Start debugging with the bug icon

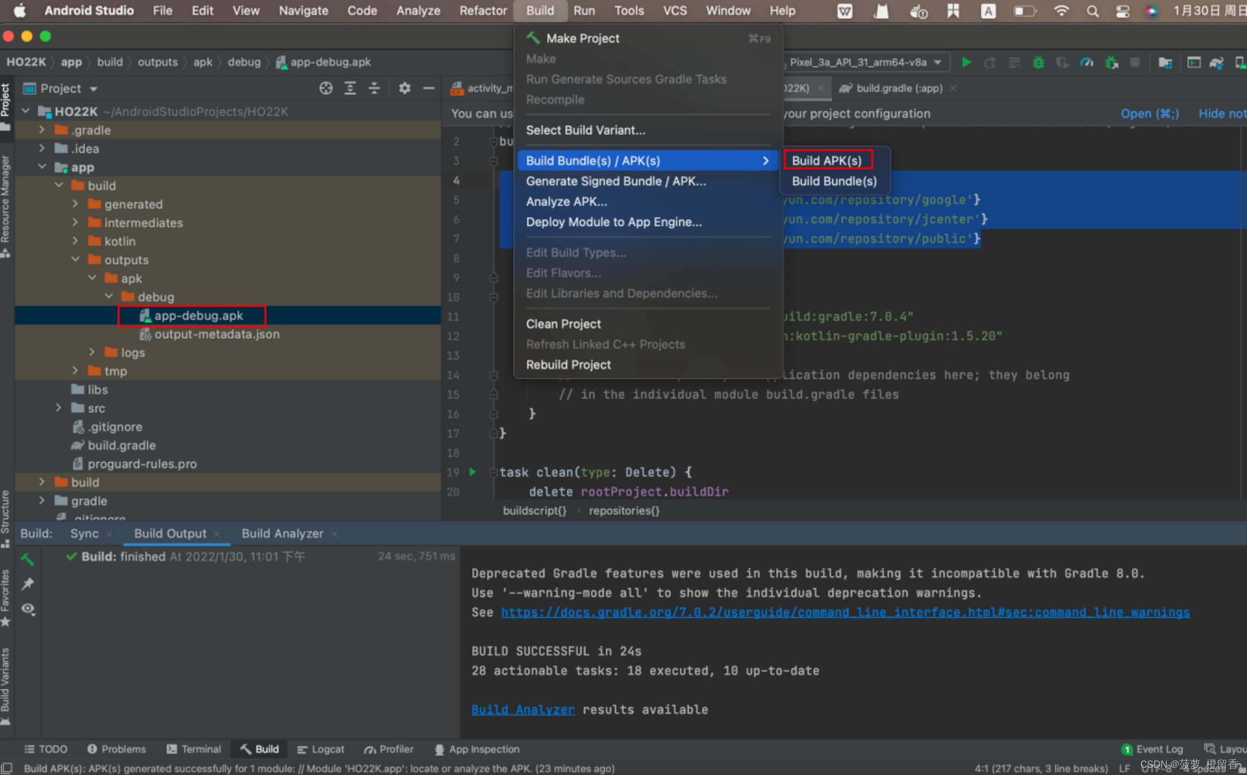coord(1038,62)
